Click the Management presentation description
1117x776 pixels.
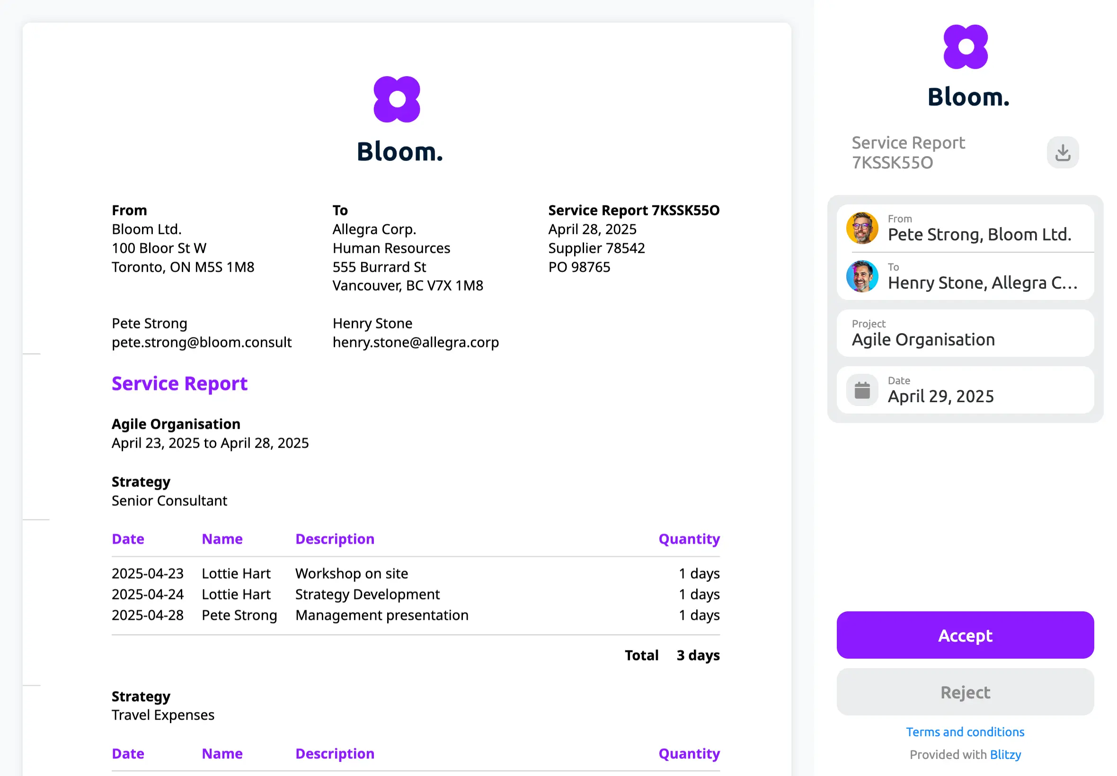[x=381, y=616]
